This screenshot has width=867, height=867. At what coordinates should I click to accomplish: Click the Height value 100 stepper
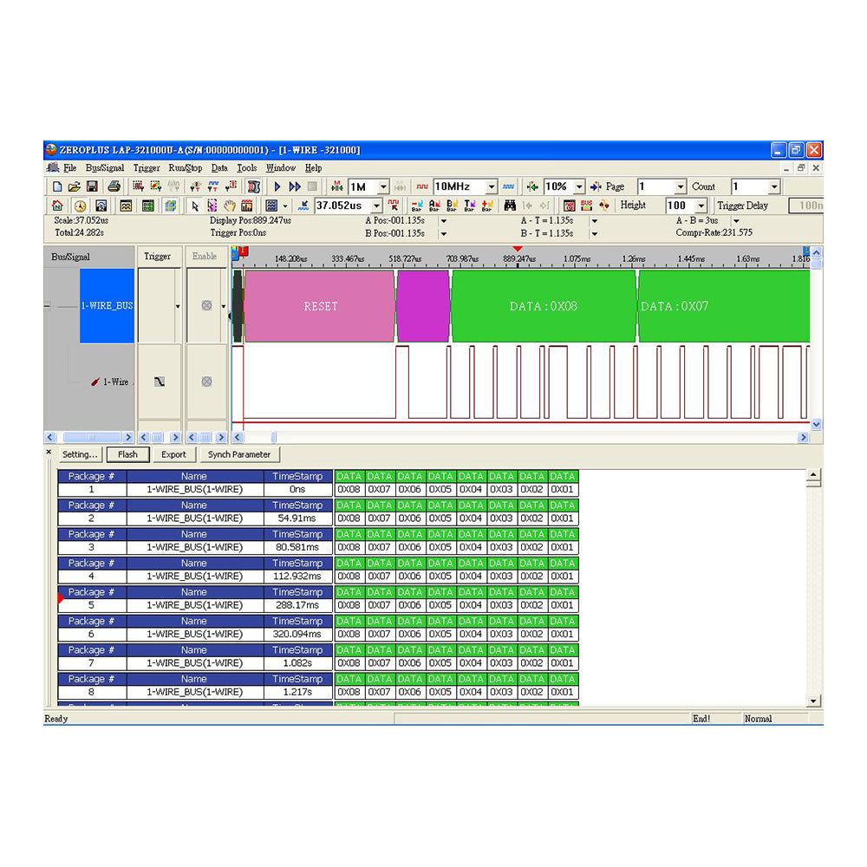[701, 205]
